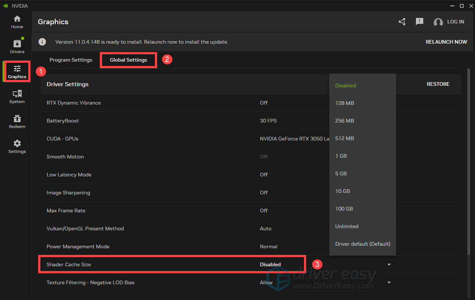Click the info icon in update banner
475x300 pixels.
point(43,42)
